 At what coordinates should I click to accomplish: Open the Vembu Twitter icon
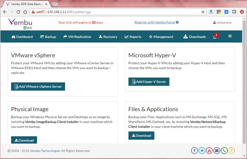point(202,151)
